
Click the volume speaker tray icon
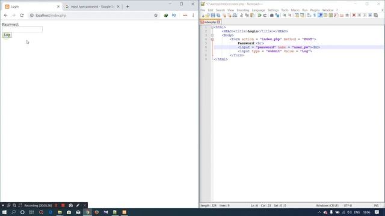pos(349,212)
